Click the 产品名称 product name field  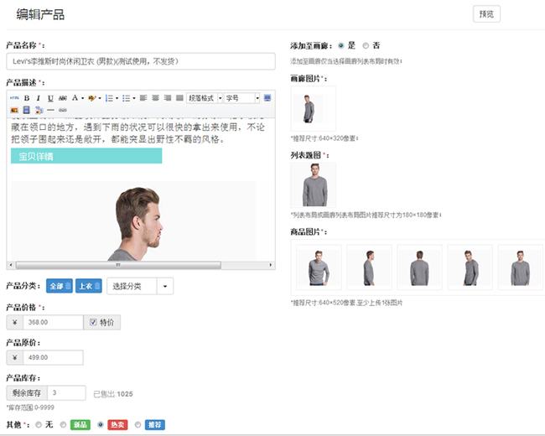click(141, 61)
